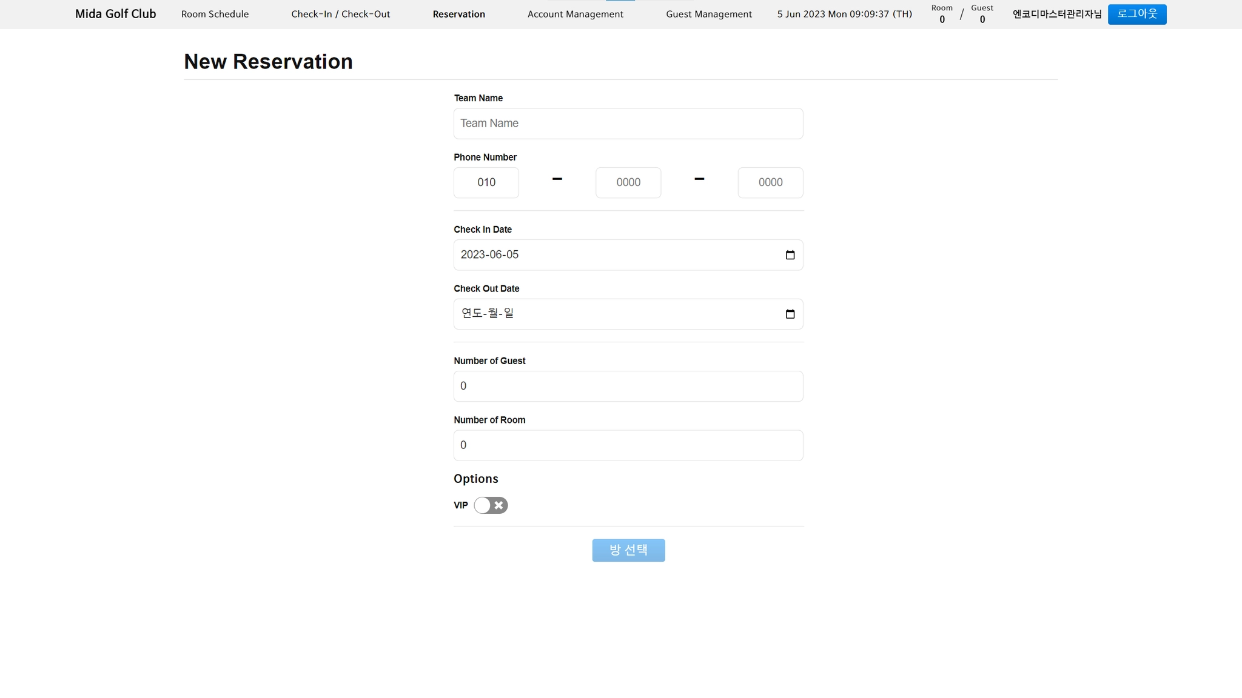1242x698 pixels.
Task: Click the Mida Golf Club brand link
Action: coord(115,14)
